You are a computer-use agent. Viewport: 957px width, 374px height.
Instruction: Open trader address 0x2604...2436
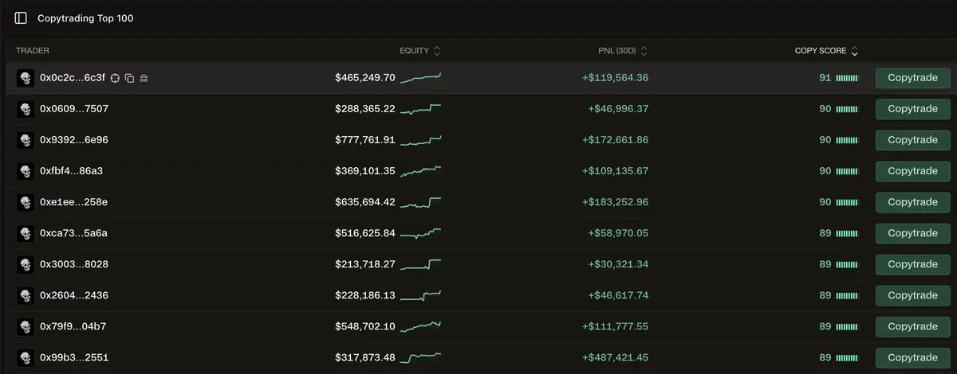point(73,295)
